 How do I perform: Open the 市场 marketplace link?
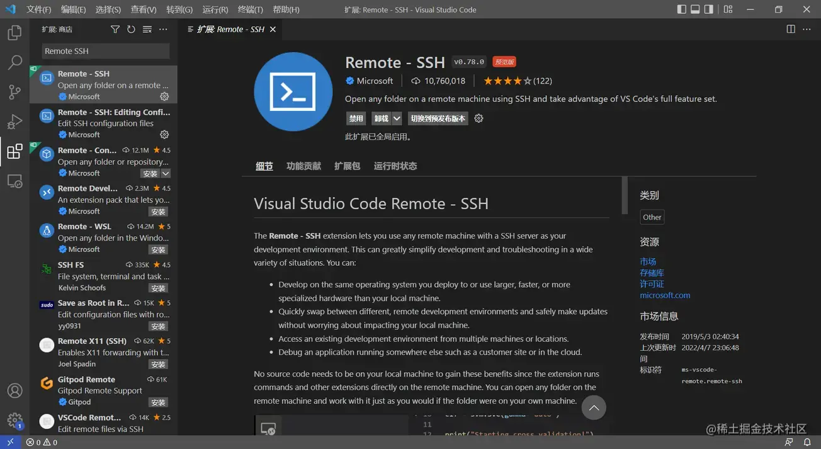click(x=648, y=261)
